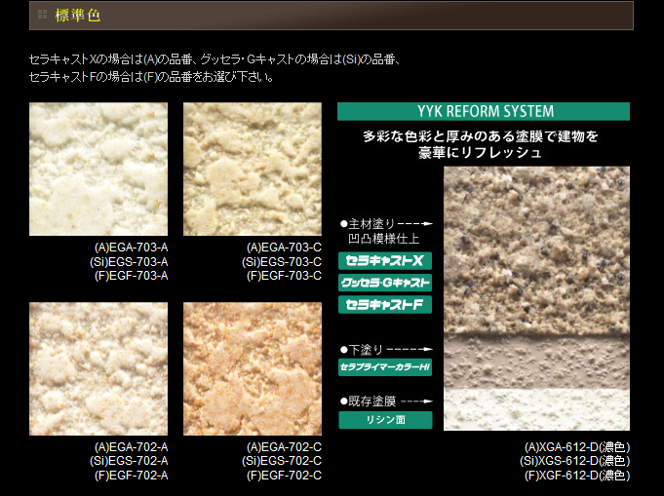
Task: Click the text (Si)EGS-702-C
Action: (282, 461)
